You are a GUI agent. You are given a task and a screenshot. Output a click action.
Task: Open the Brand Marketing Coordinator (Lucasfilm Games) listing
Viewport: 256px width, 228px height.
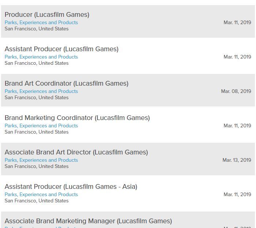click(x=77, y=118)
